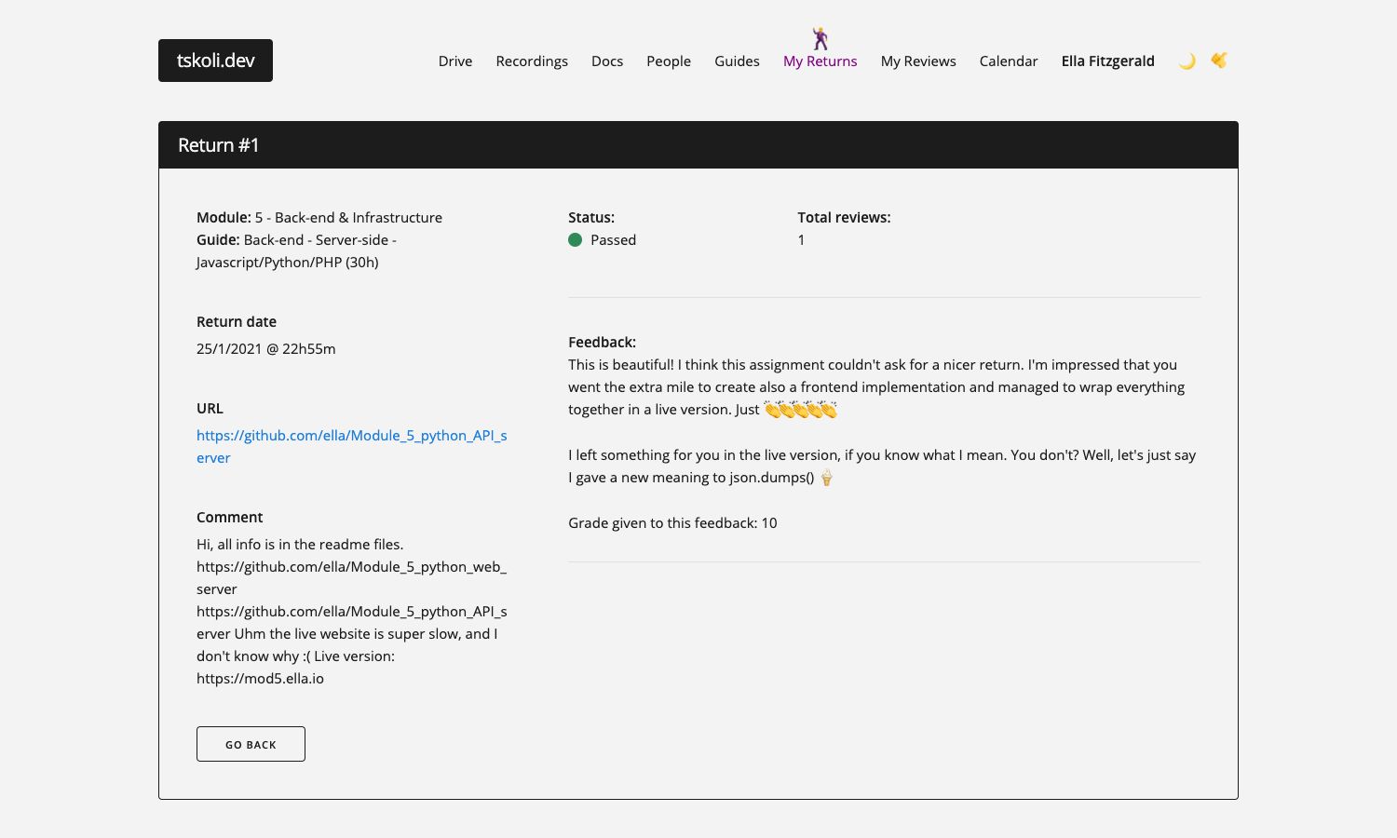
Task: Click the waving hand logout icon
Action: (x=1219, y=61)
